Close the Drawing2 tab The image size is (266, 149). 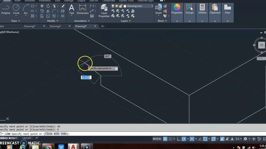[69, 26]
